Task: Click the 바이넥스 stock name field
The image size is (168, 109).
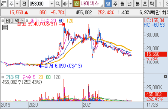Action: [x=92, y=4]
